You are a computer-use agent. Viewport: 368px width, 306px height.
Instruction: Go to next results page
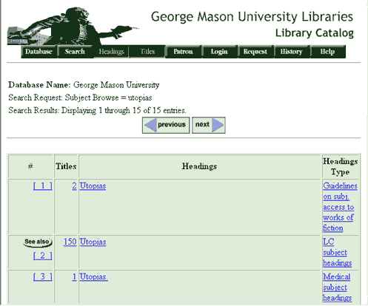point(209,125)
